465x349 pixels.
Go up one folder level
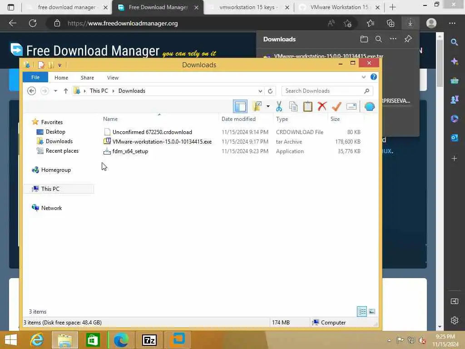point(65,91)
